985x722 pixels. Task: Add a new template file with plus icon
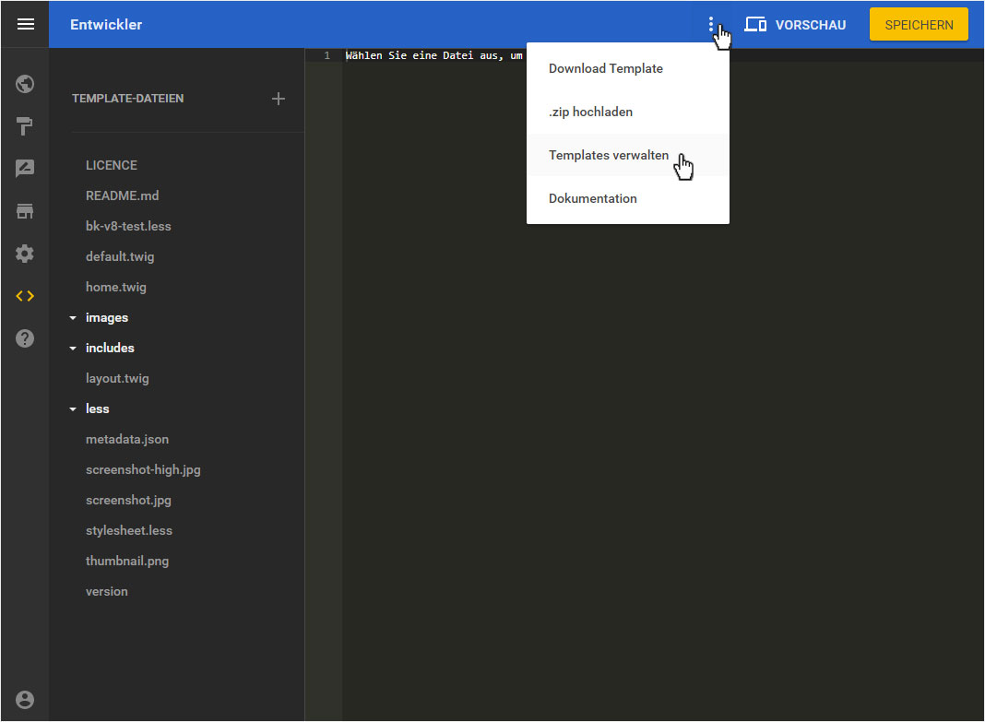click(x=279, y=99)
